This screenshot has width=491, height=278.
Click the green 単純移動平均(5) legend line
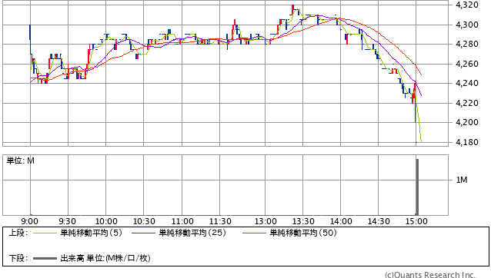tap(45, 233)
